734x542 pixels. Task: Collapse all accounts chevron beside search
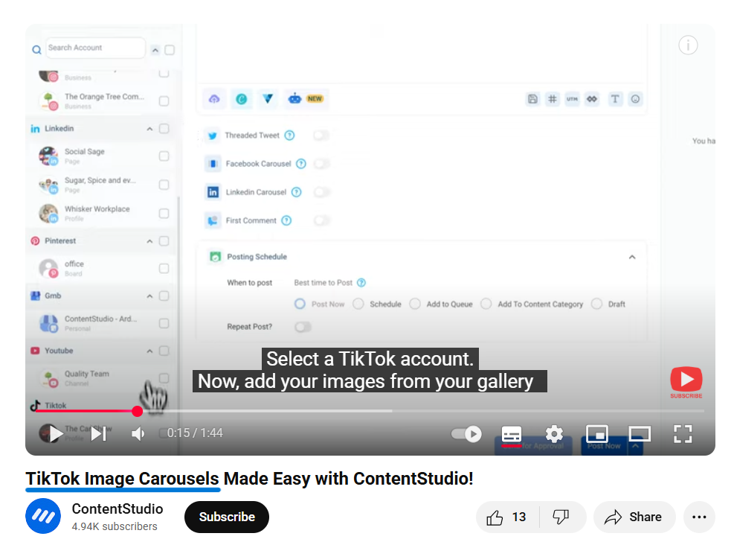(155, 50)
